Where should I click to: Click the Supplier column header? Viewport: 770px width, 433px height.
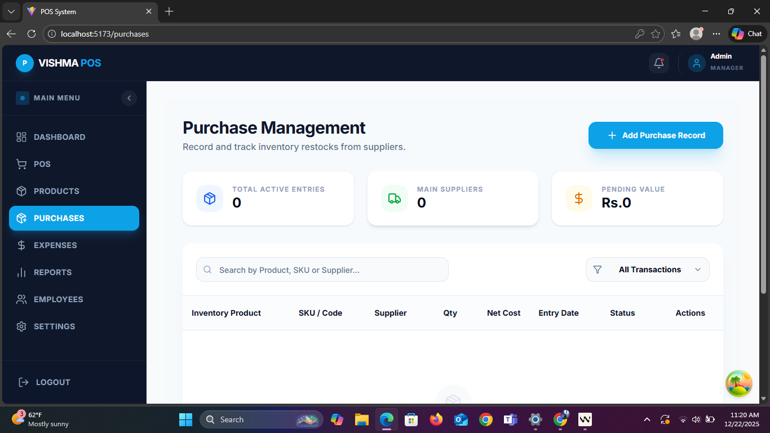pyautogui.click(x=391, y=313)
